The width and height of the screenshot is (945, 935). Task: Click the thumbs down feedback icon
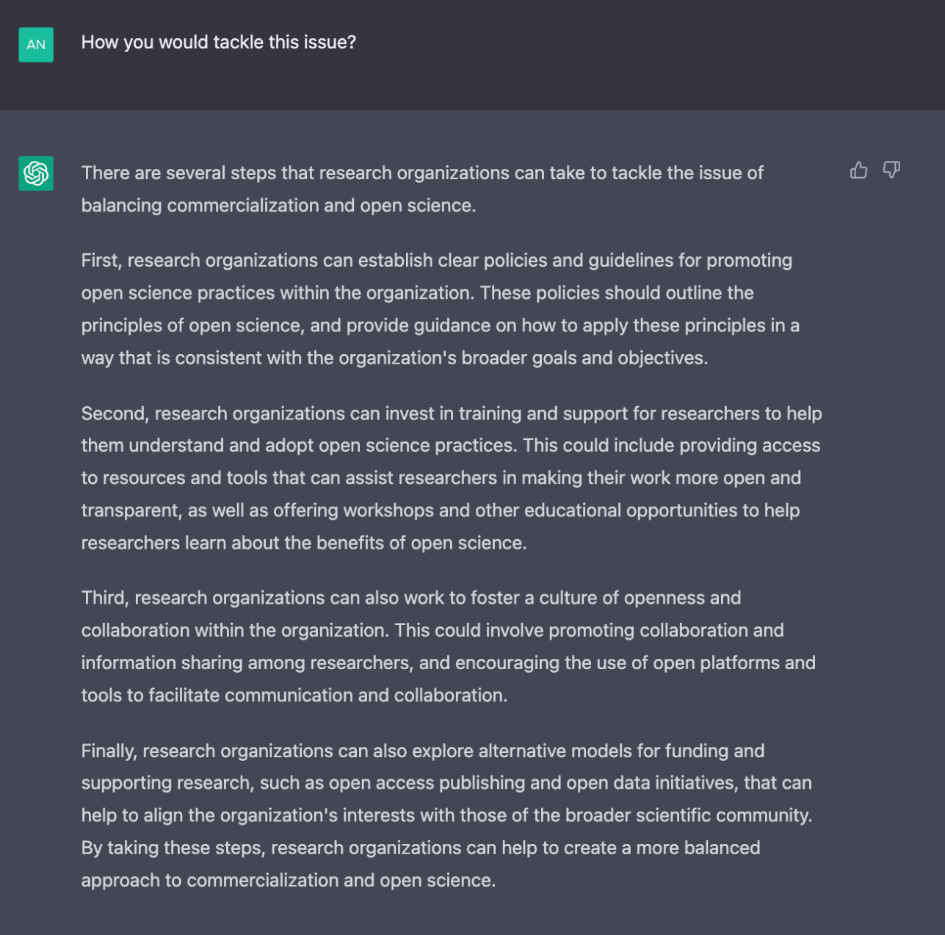(891, 170)
